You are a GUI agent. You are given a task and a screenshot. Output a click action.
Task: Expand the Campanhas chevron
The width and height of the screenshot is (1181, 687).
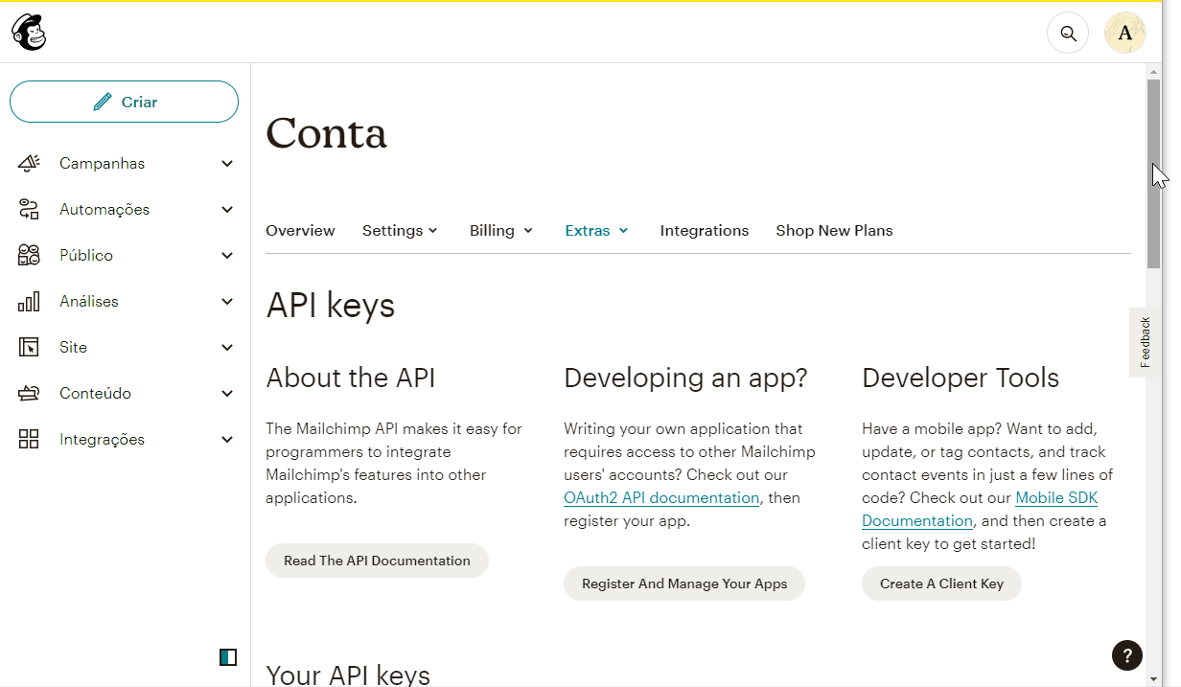tap(227, 164)
